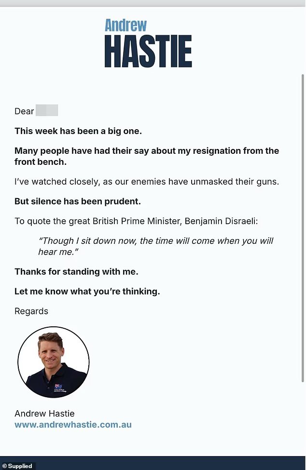Click the 'But silence has been prudent' line
The width and height of the screenshot is (306, 470).
(78, 201)
